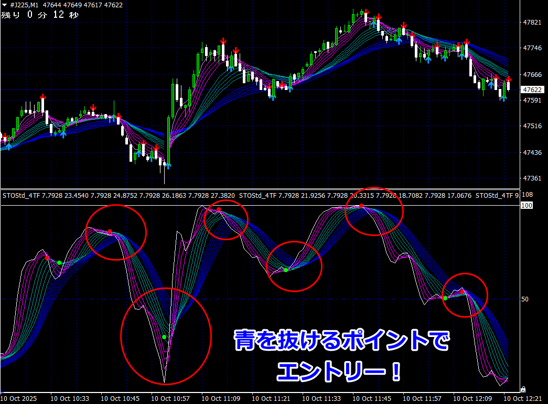Click the triangle beside the #J225,M1 symbol
548x404 pixels.
pyautogui.click(x=5, y=5)
